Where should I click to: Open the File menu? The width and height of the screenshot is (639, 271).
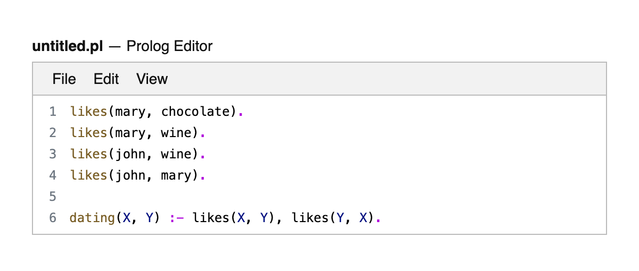click(64, 79)
